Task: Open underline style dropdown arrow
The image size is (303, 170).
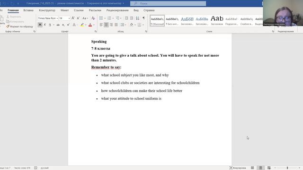Action: [53, 25]
